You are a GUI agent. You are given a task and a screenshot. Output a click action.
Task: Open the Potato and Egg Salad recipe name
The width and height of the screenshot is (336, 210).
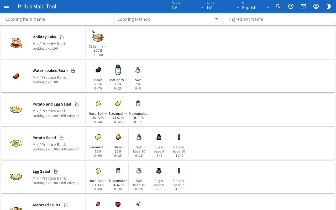[52, 104]
